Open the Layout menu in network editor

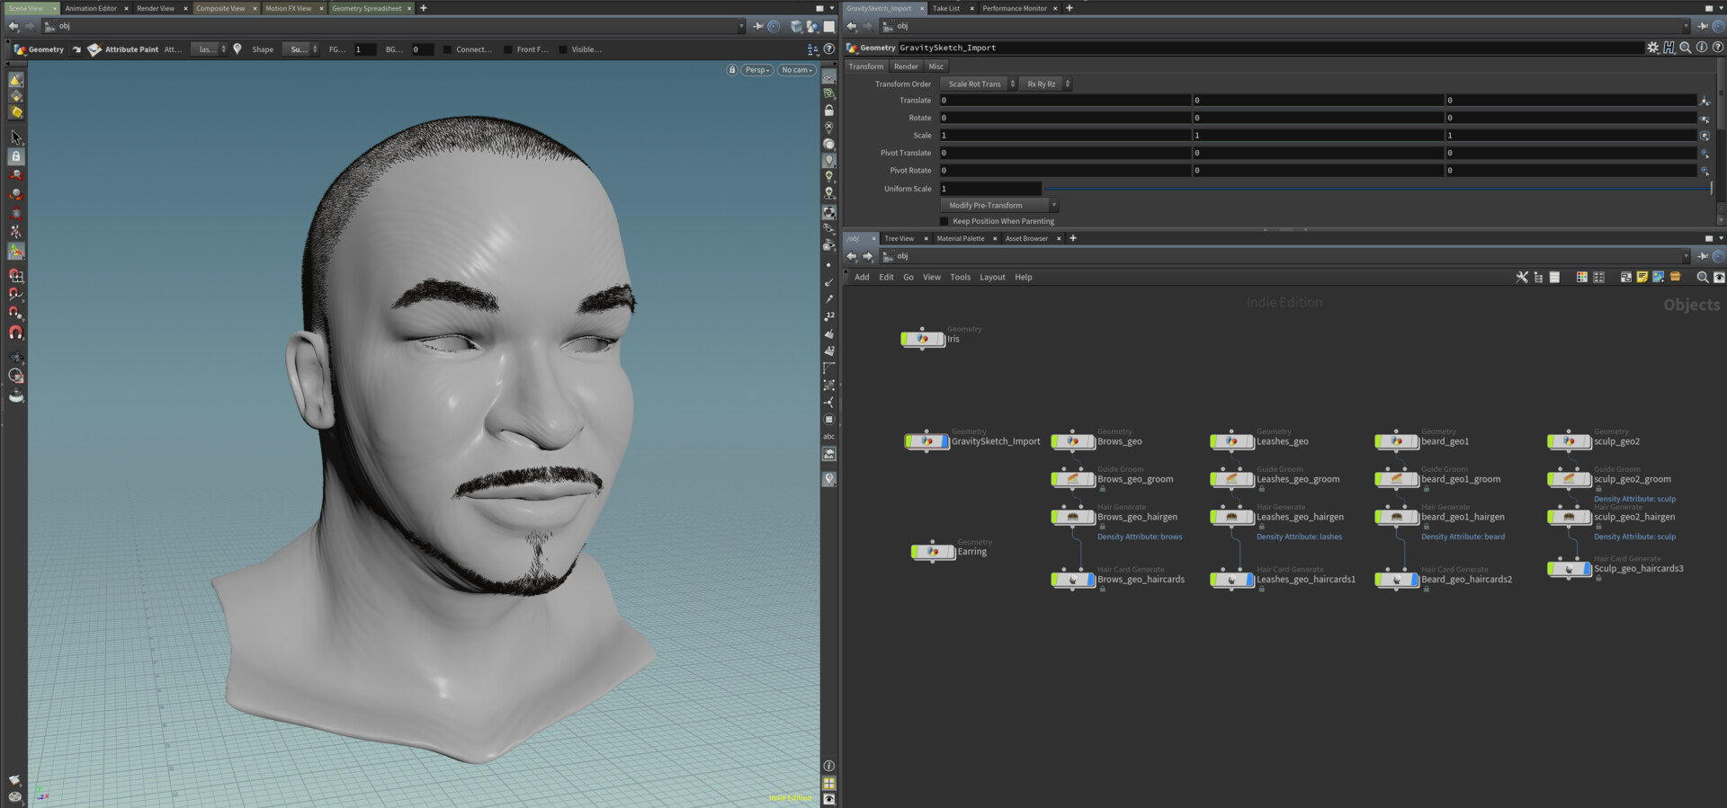click(992, 277)
